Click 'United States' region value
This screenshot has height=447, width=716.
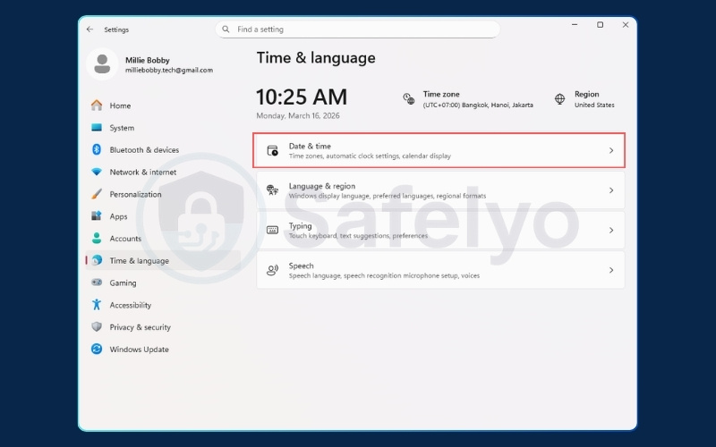coord(594,105)
